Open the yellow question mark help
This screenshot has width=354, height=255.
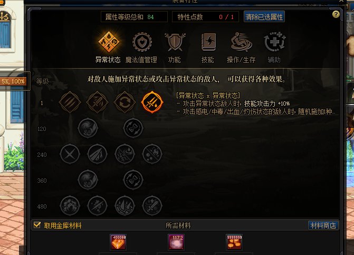point(336,14)
